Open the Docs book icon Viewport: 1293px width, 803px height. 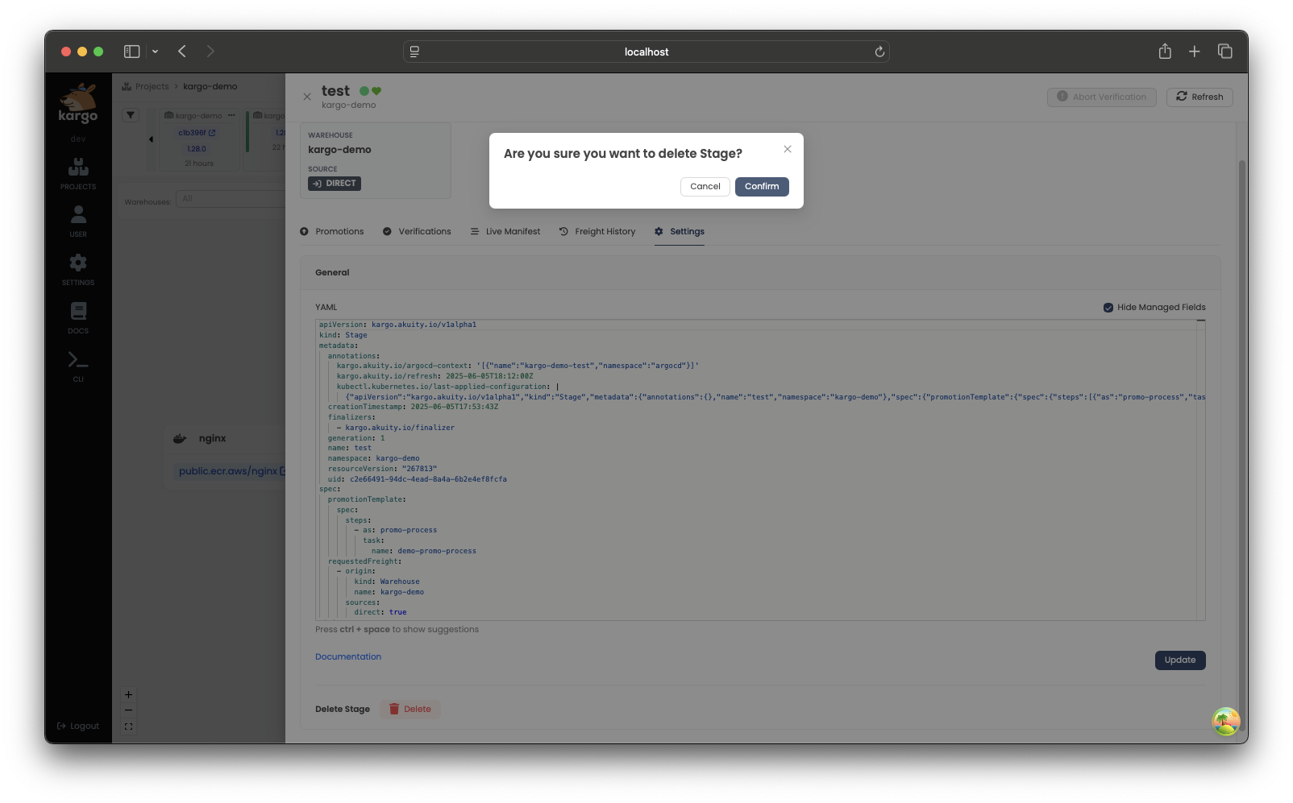pyautogui.click(x=78, y=317)
